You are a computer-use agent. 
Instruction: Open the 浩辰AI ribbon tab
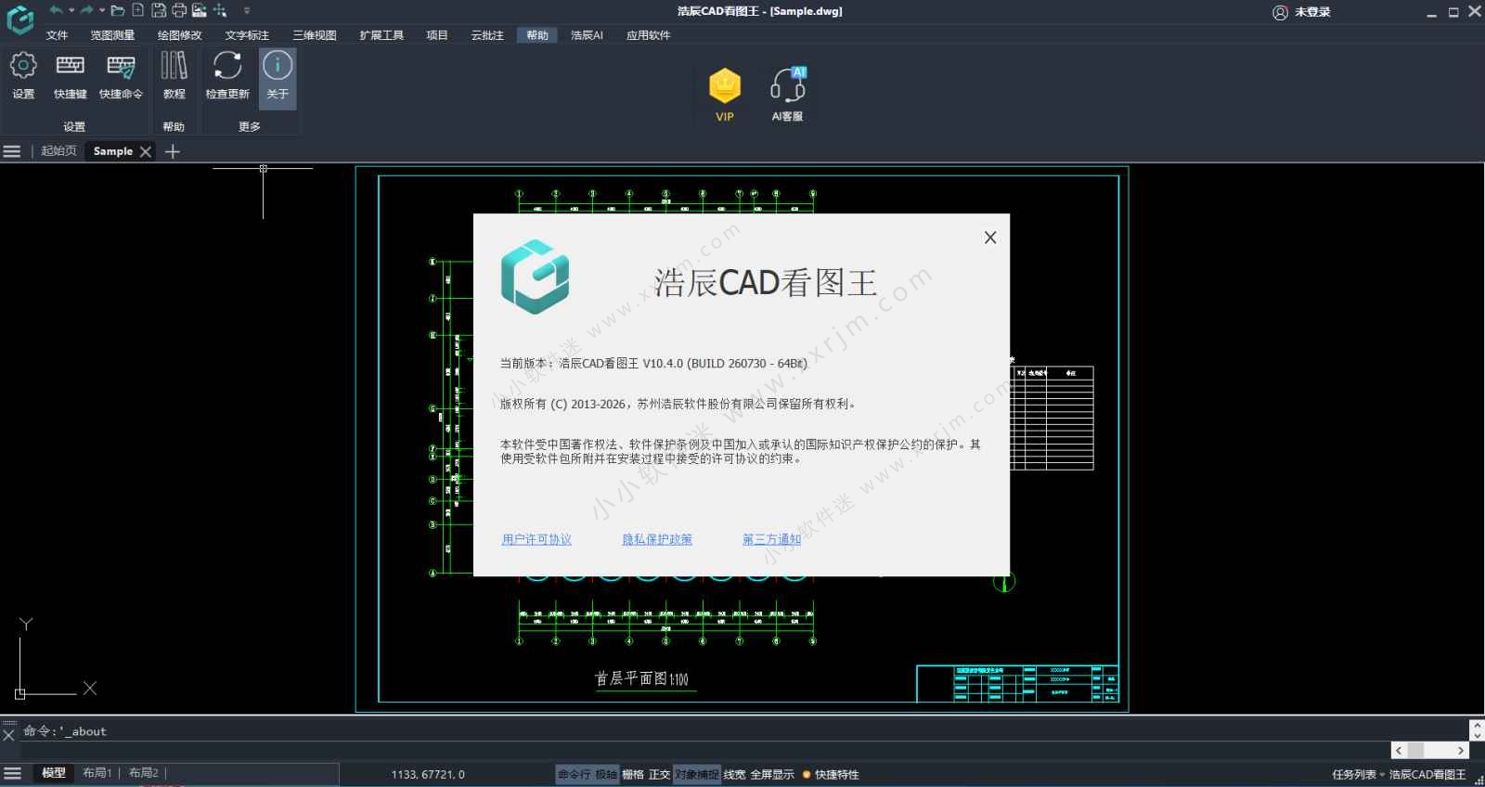tap(587, 35)
